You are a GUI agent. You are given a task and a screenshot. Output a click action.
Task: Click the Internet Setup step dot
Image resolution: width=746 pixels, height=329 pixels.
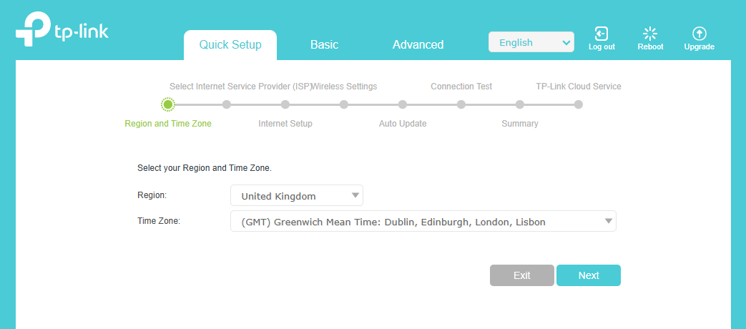[x=285, y=104]
